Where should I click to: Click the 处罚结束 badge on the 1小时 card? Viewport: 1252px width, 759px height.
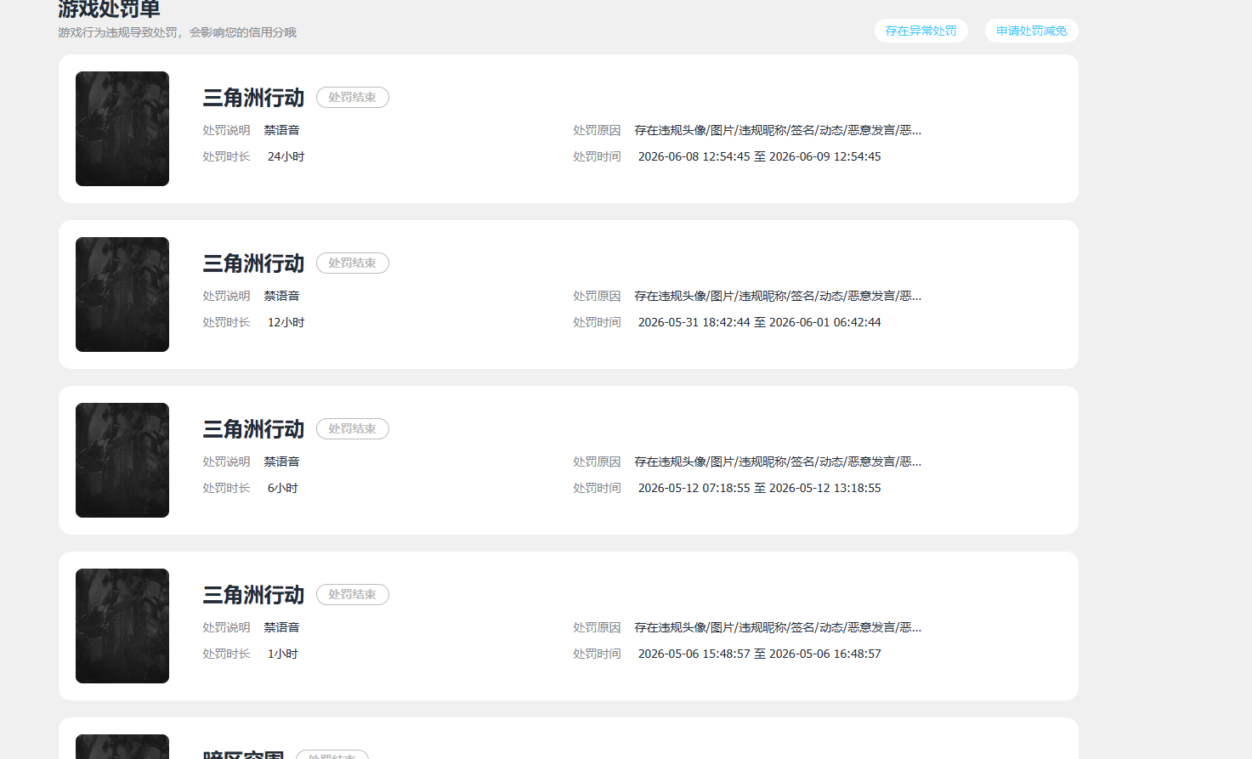pos(353,595)
